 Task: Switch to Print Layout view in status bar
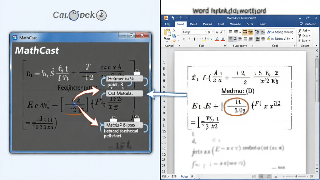pyautogui.click(x=261, y=176)
